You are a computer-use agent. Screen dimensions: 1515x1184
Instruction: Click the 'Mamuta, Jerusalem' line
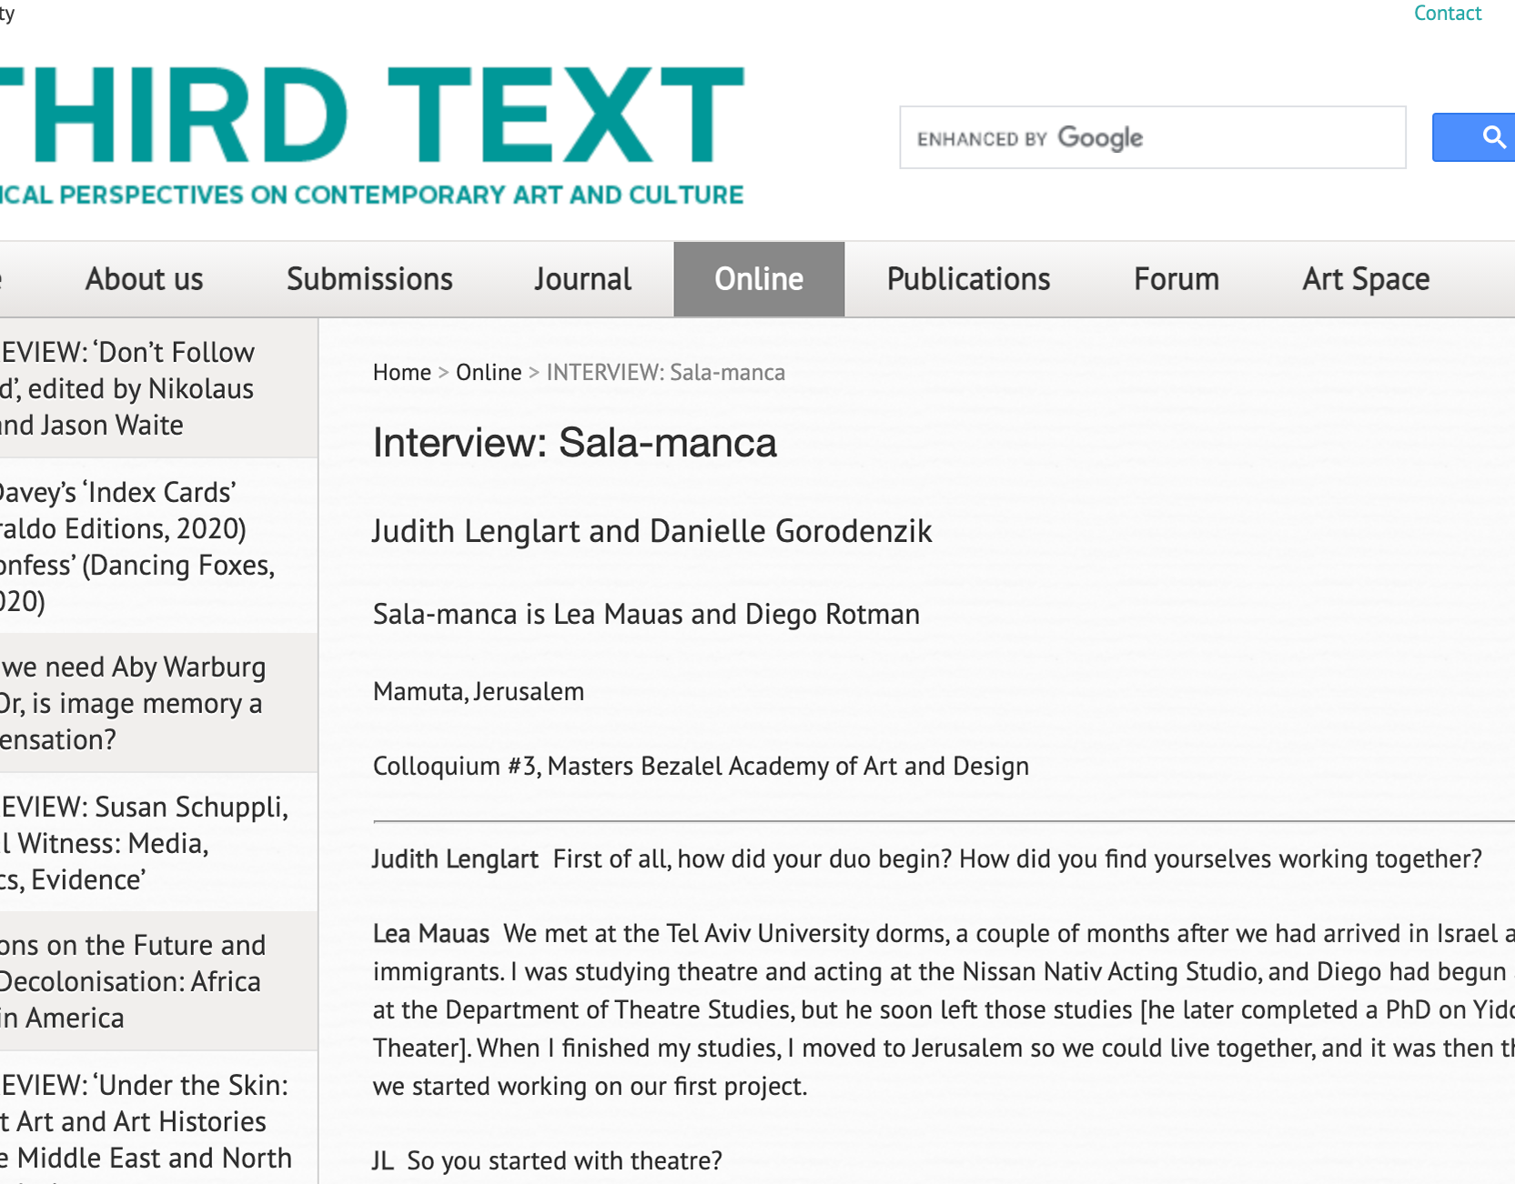click(479, 692)
